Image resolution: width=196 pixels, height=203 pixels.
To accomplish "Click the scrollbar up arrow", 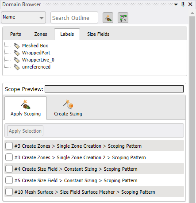I will [x=192, y=13].
